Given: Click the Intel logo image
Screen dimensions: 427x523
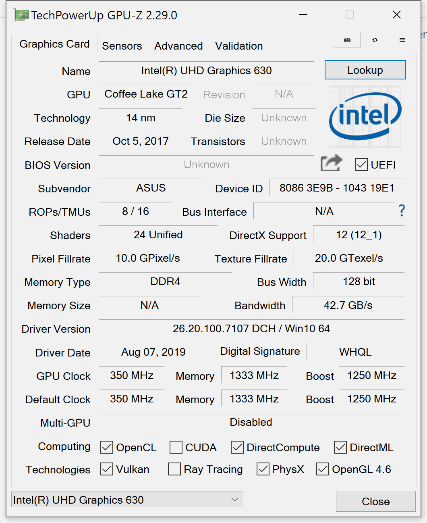Looking at the screenshot, I should click(x=365, y=117).
